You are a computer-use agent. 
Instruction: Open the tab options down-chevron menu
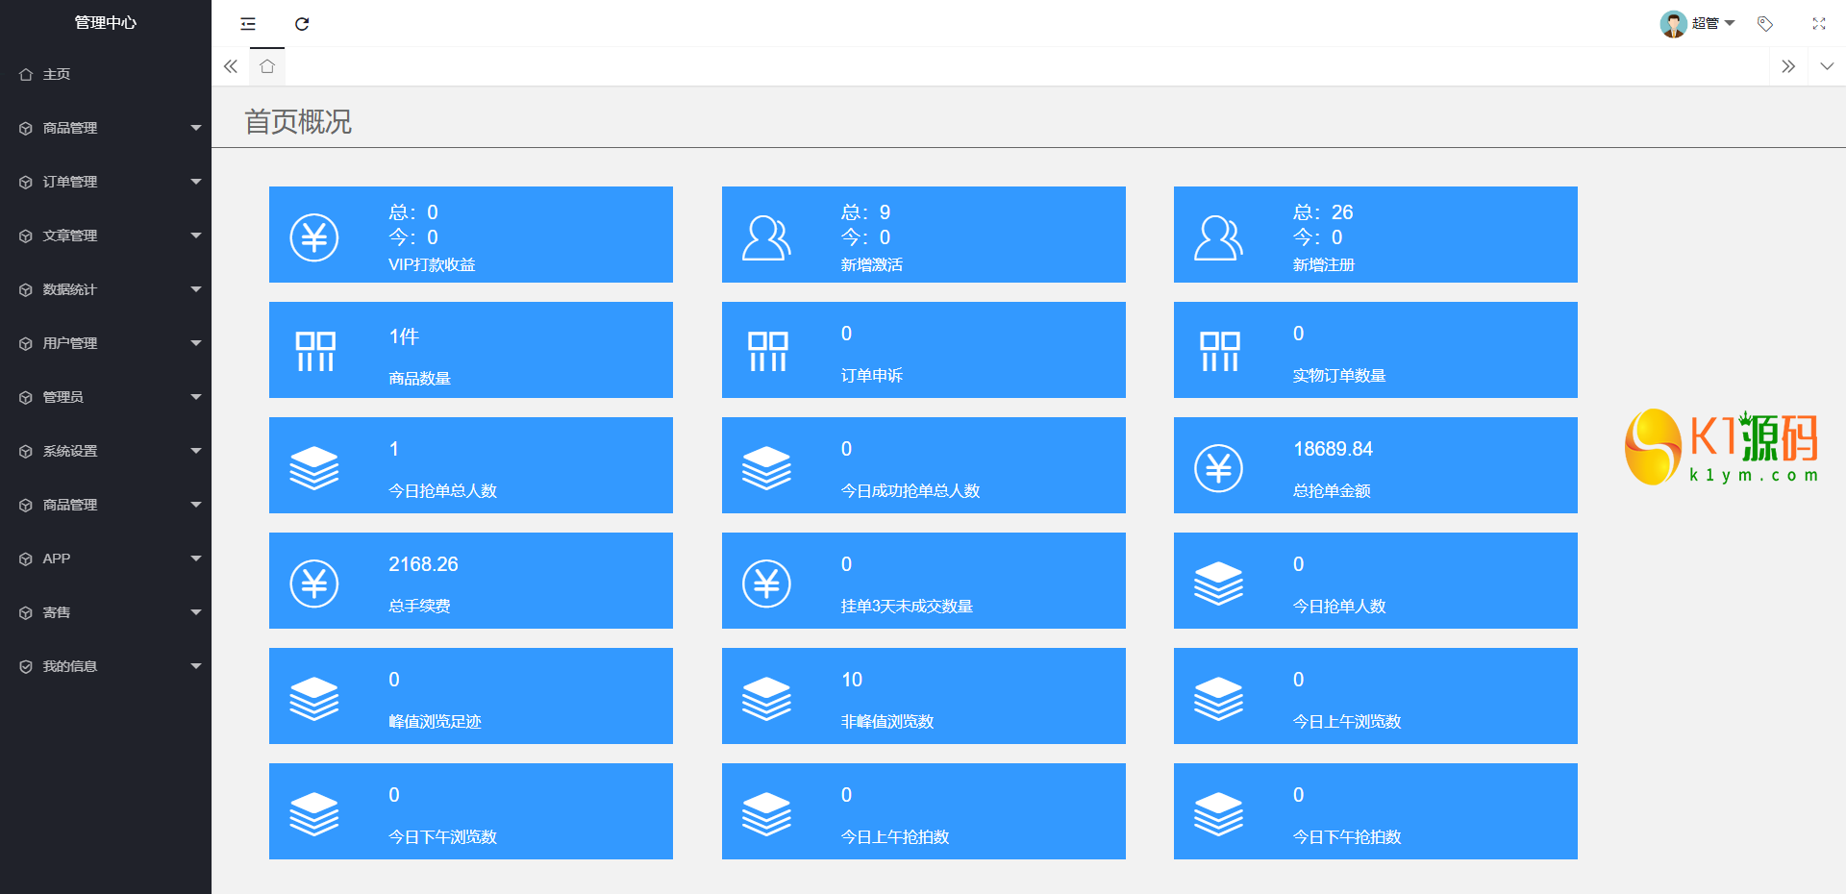pos(1827,66)
